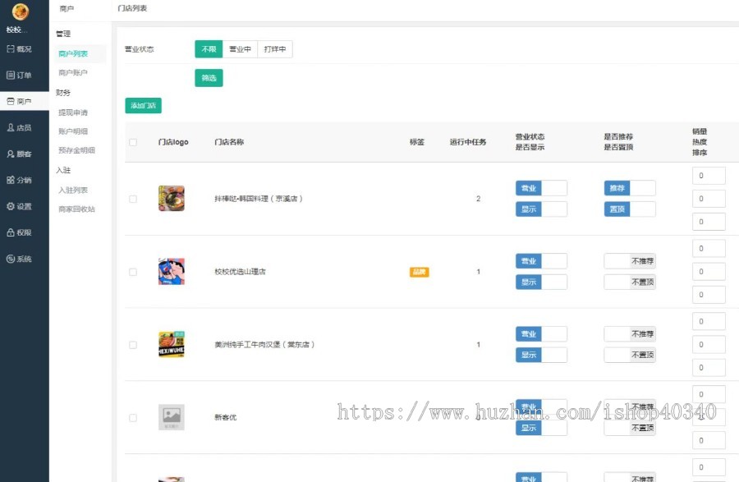Click store name 拌棒哒•韩国料理（京溪店）
The width and height of the screenshot is (739, 482).
(x=259, y=199)
